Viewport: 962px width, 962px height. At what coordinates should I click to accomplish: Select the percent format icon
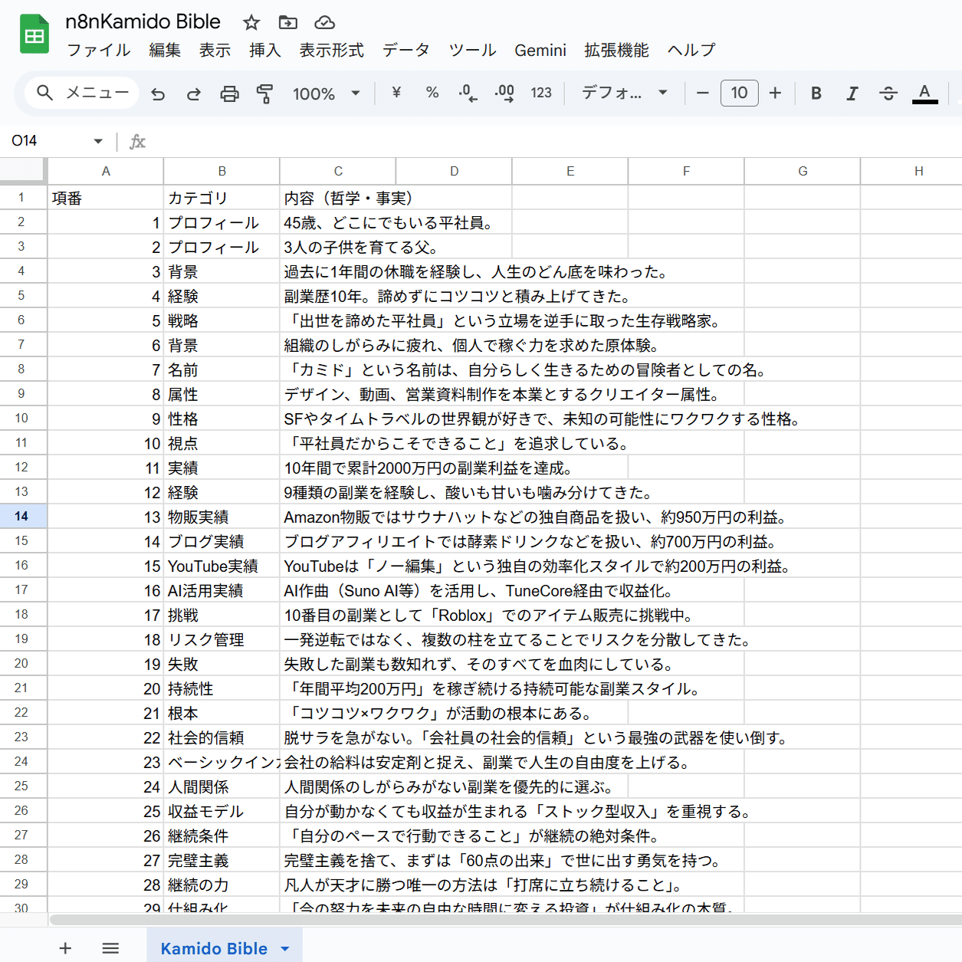[432, 93]
